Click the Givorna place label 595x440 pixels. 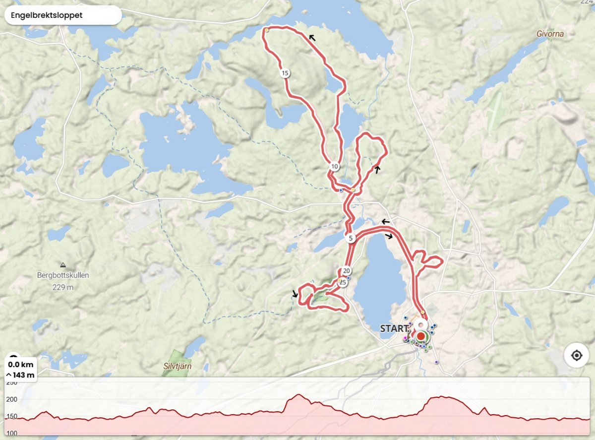click(550, 34)
